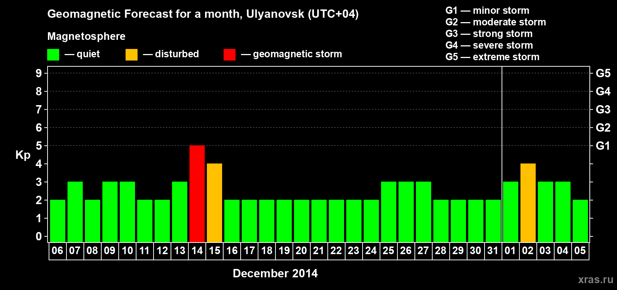Click the green bar for January 05
Screen dimensions: 617x290
click(x=580, y=221)
